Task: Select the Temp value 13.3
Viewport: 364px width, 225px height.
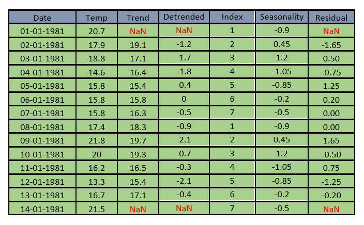Action: (97, 182)
